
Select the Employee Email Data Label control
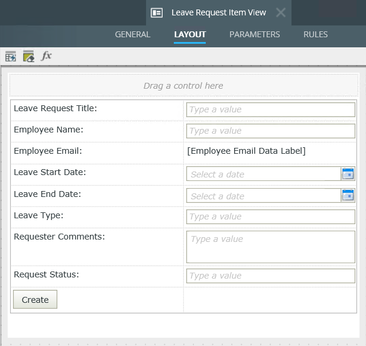click(x=247, y=151)
